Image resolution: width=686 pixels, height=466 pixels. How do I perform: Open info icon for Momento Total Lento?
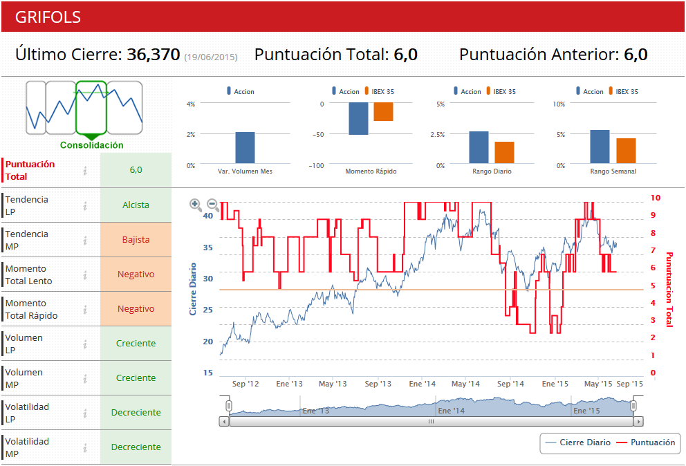[85, 274]
